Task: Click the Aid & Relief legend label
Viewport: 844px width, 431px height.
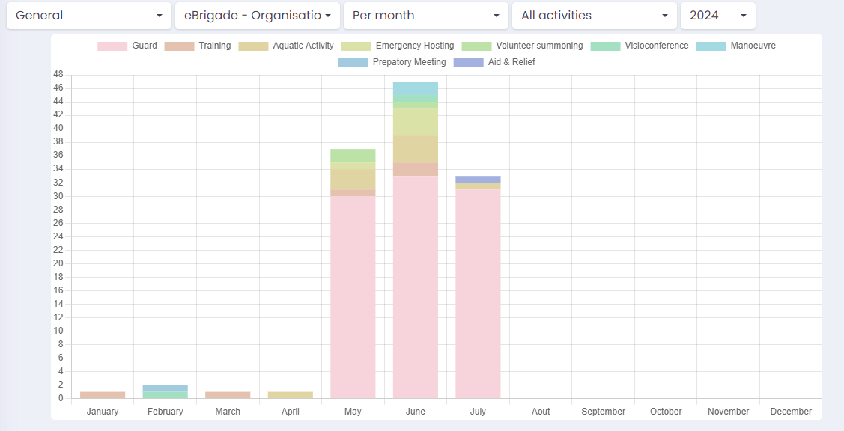Action: click(512, 62)
